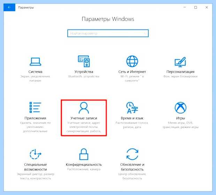
Task: Close the Параметры window
Action: click(x=207, y=7)
